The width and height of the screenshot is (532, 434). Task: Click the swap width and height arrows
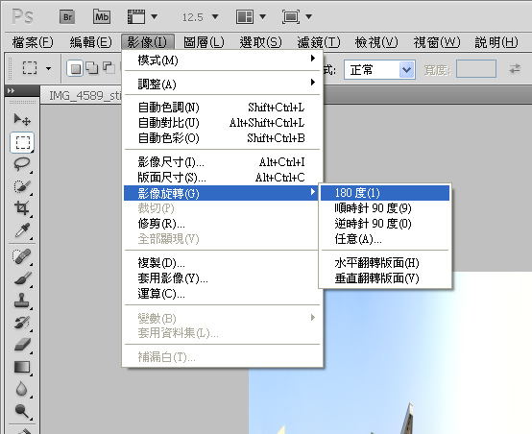tap(515, 69)
